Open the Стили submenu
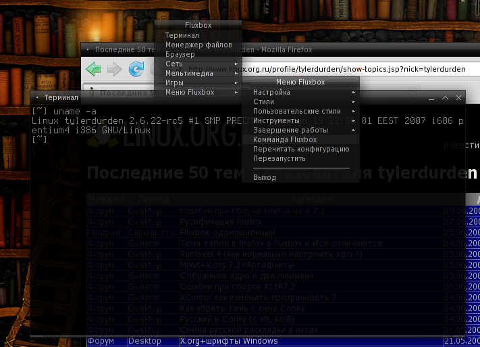This screenshot has height=347, width=480. point(300,101)
